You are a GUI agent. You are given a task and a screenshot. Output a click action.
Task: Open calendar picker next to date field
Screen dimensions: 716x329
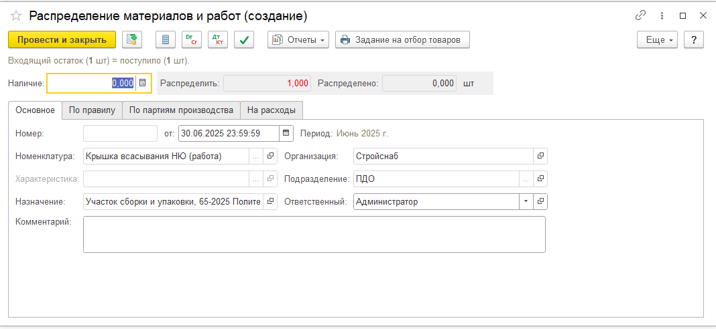pos(286,134)
